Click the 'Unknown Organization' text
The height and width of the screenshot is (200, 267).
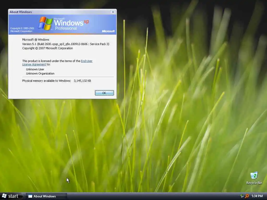point(40,73)
